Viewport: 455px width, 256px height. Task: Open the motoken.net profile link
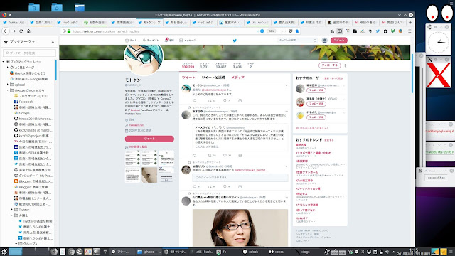click(136, 125)
